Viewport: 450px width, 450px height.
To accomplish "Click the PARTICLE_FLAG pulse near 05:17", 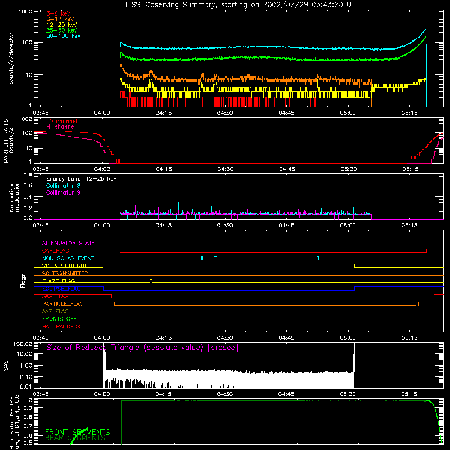I will (x=417, y=304).
